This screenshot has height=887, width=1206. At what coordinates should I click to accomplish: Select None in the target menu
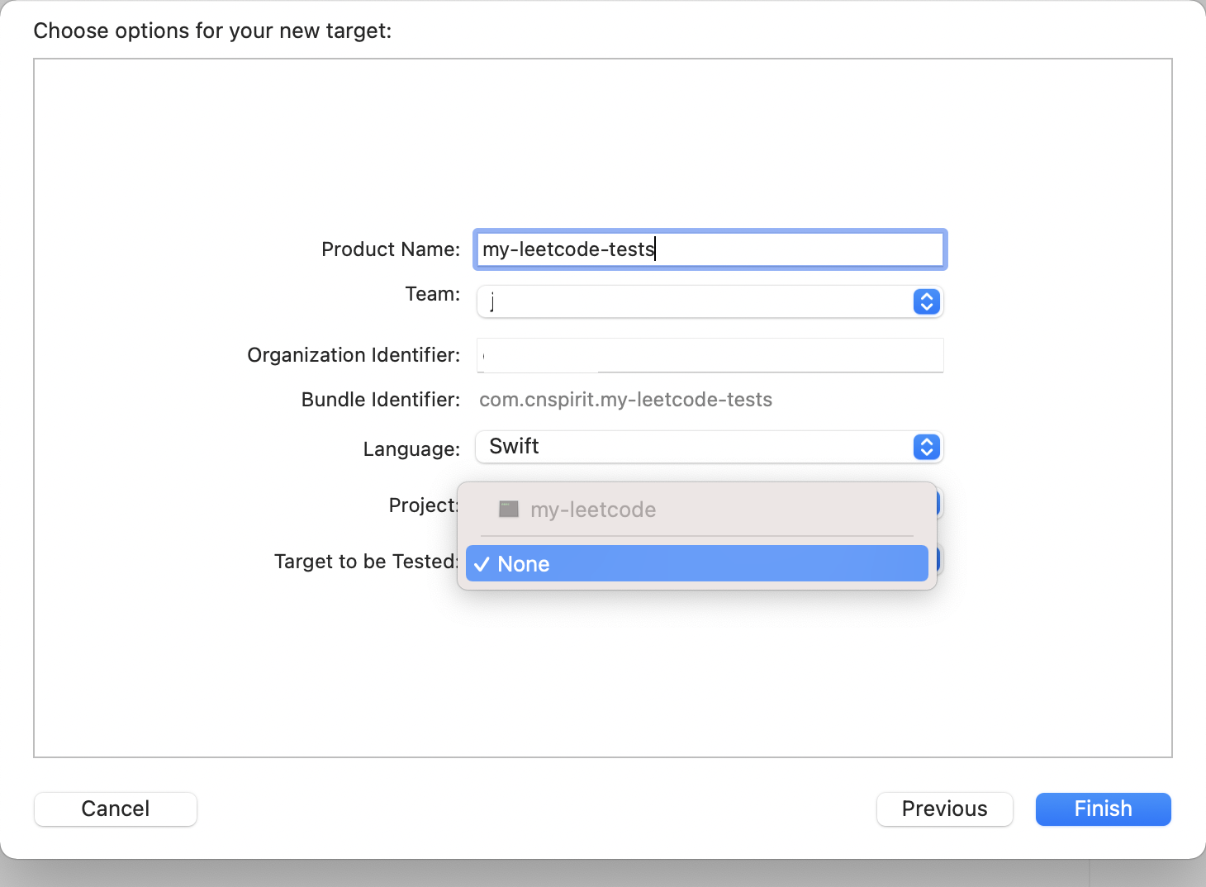tap(697, 563)
